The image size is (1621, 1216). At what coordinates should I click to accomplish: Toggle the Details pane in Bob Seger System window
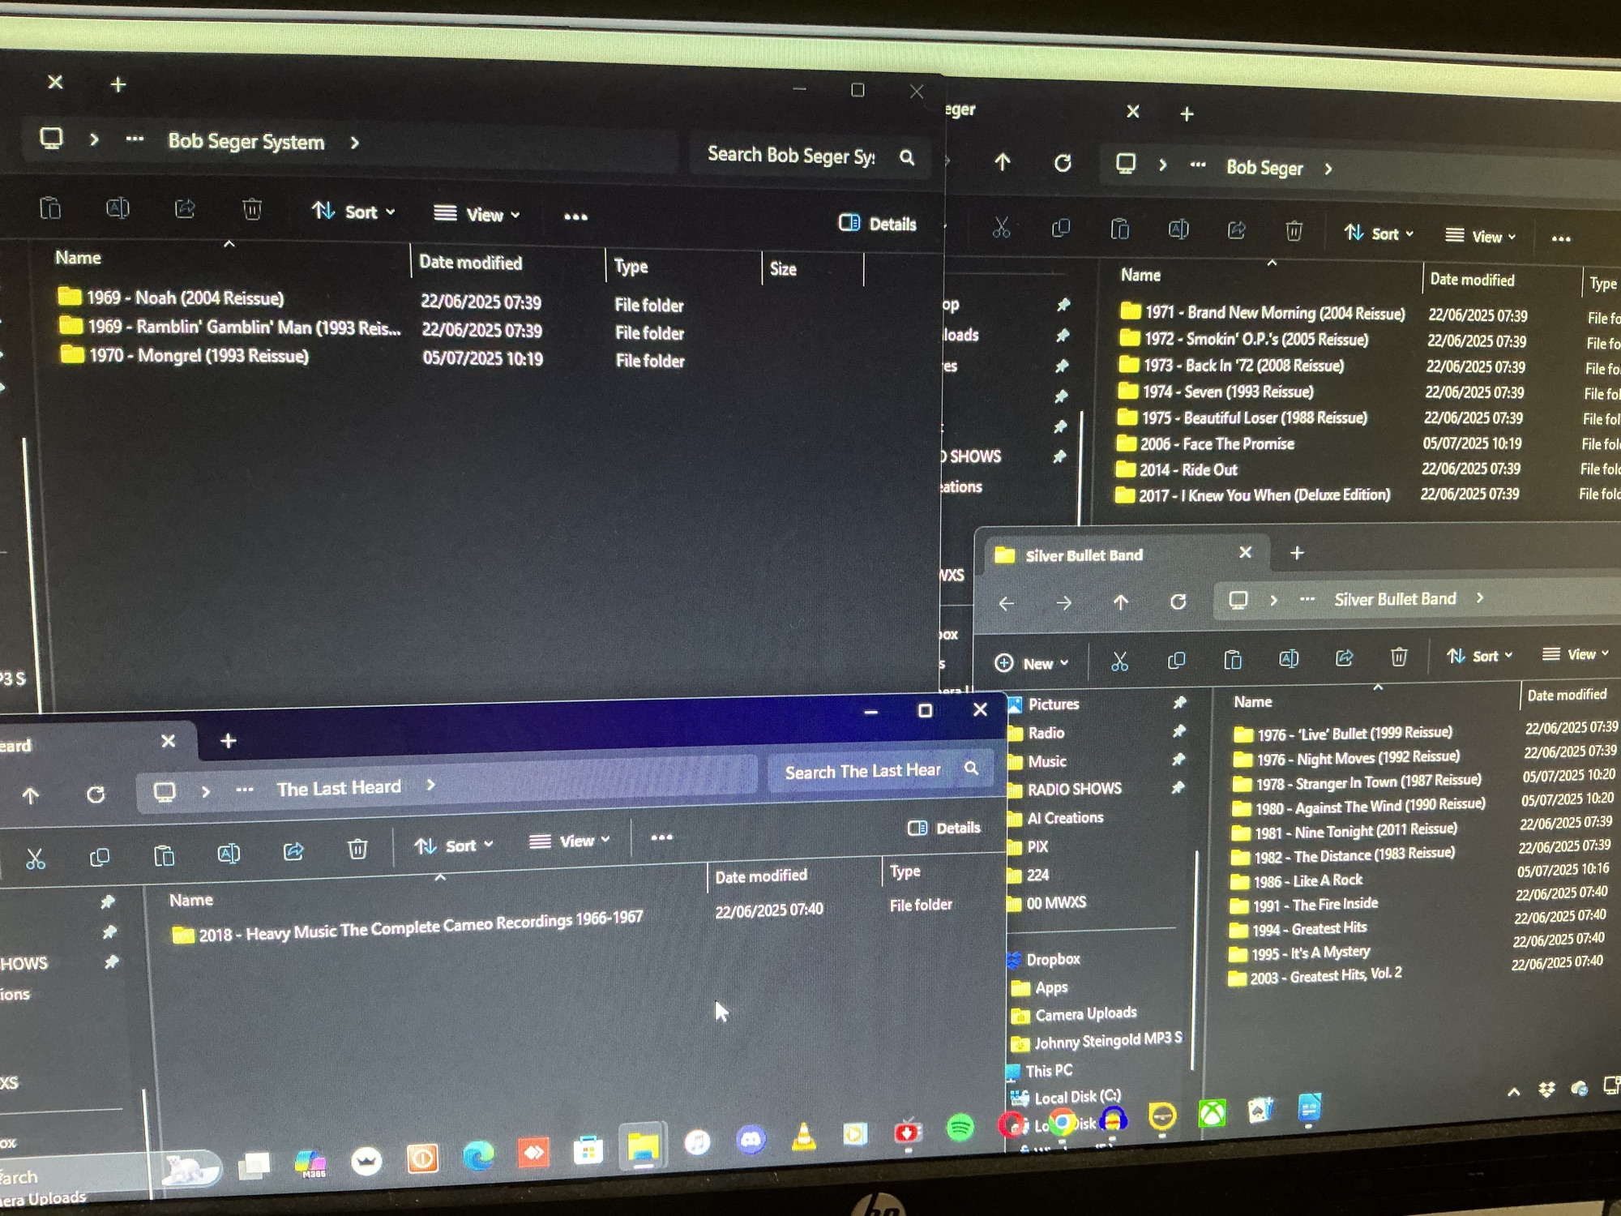coord(878,224)
